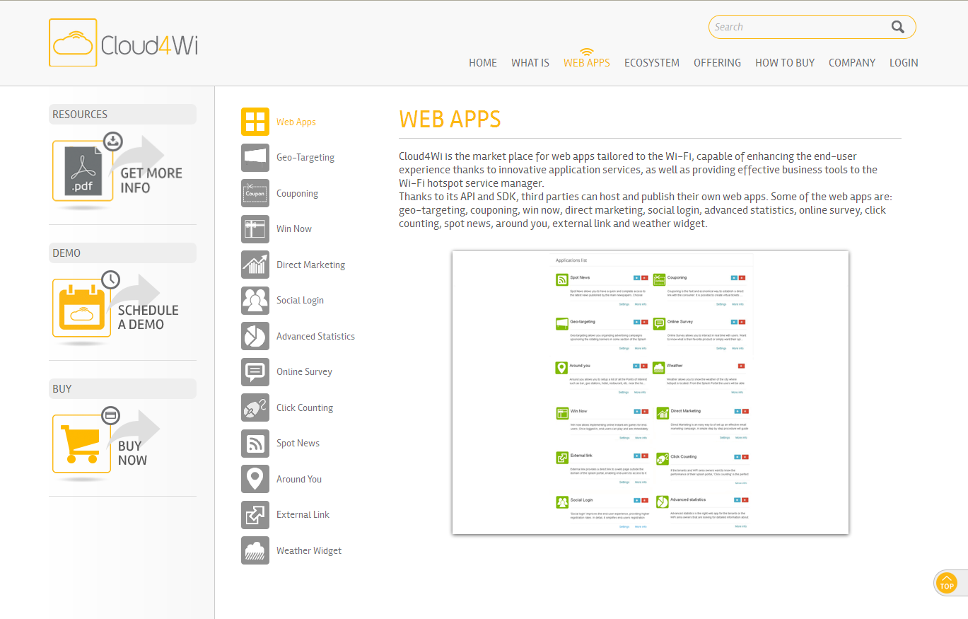
Task: Select the Social Login people icon
Action: 255,300
